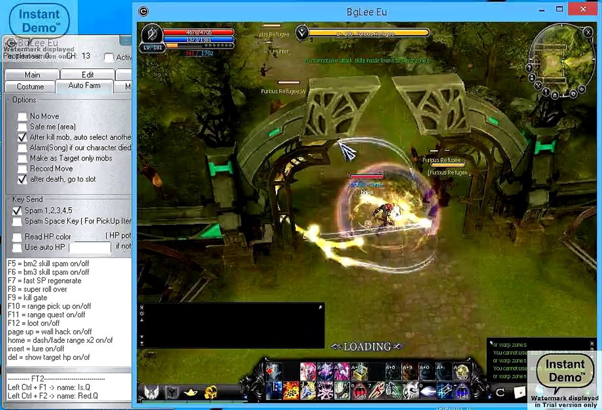
Task: Select the Auto Farm tab
Action: [84, 86]
